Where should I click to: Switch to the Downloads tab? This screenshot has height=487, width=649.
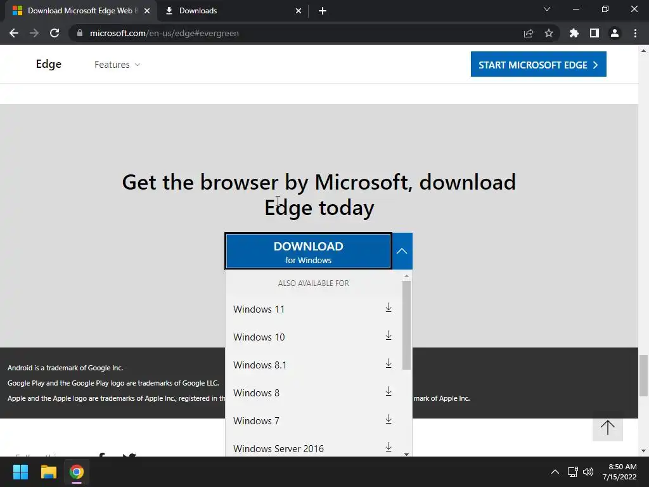pos(233,11)
